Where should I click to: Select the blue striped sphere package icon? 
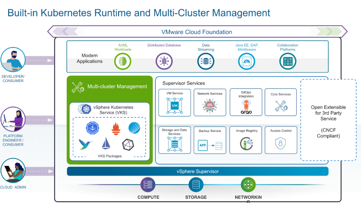click(134, 128)
